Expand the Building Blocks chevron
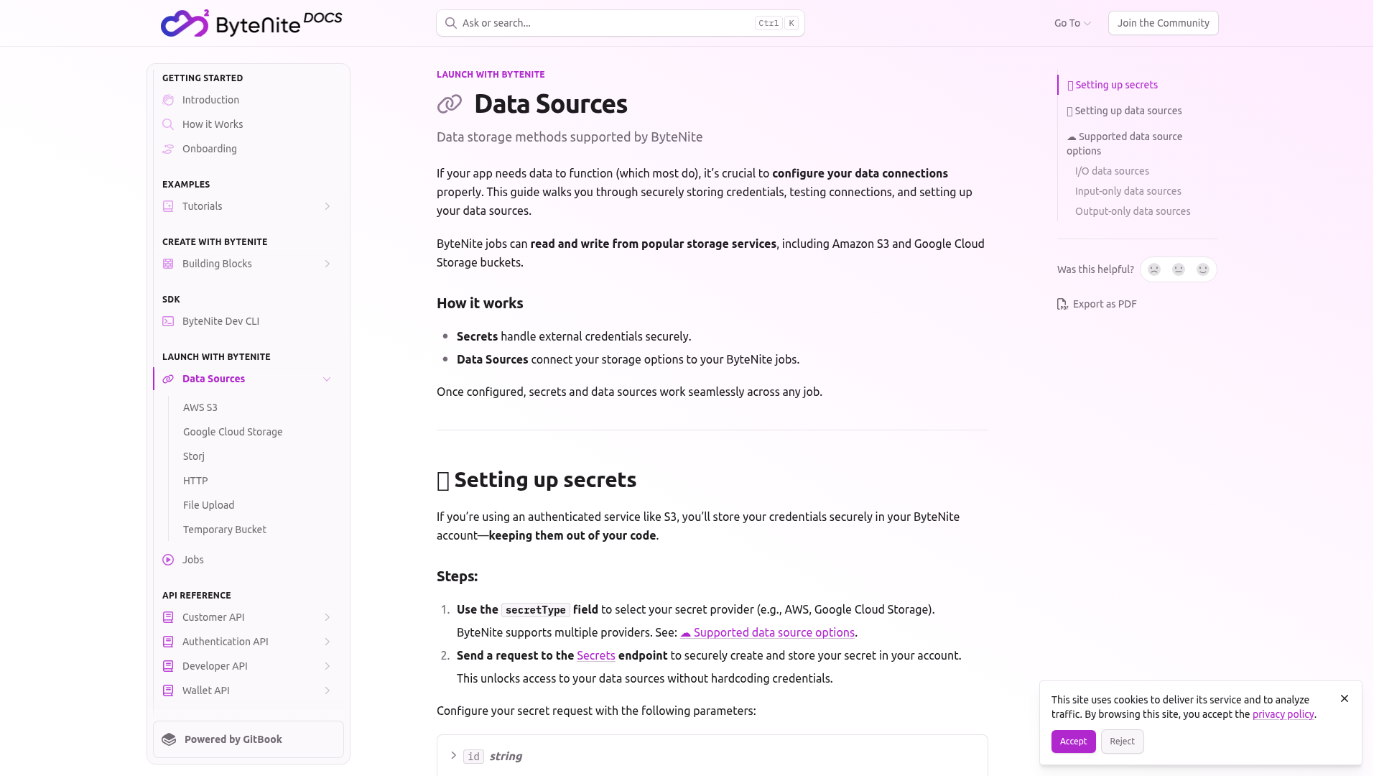This screenshot has height=776, width=1379. (327, 264)
